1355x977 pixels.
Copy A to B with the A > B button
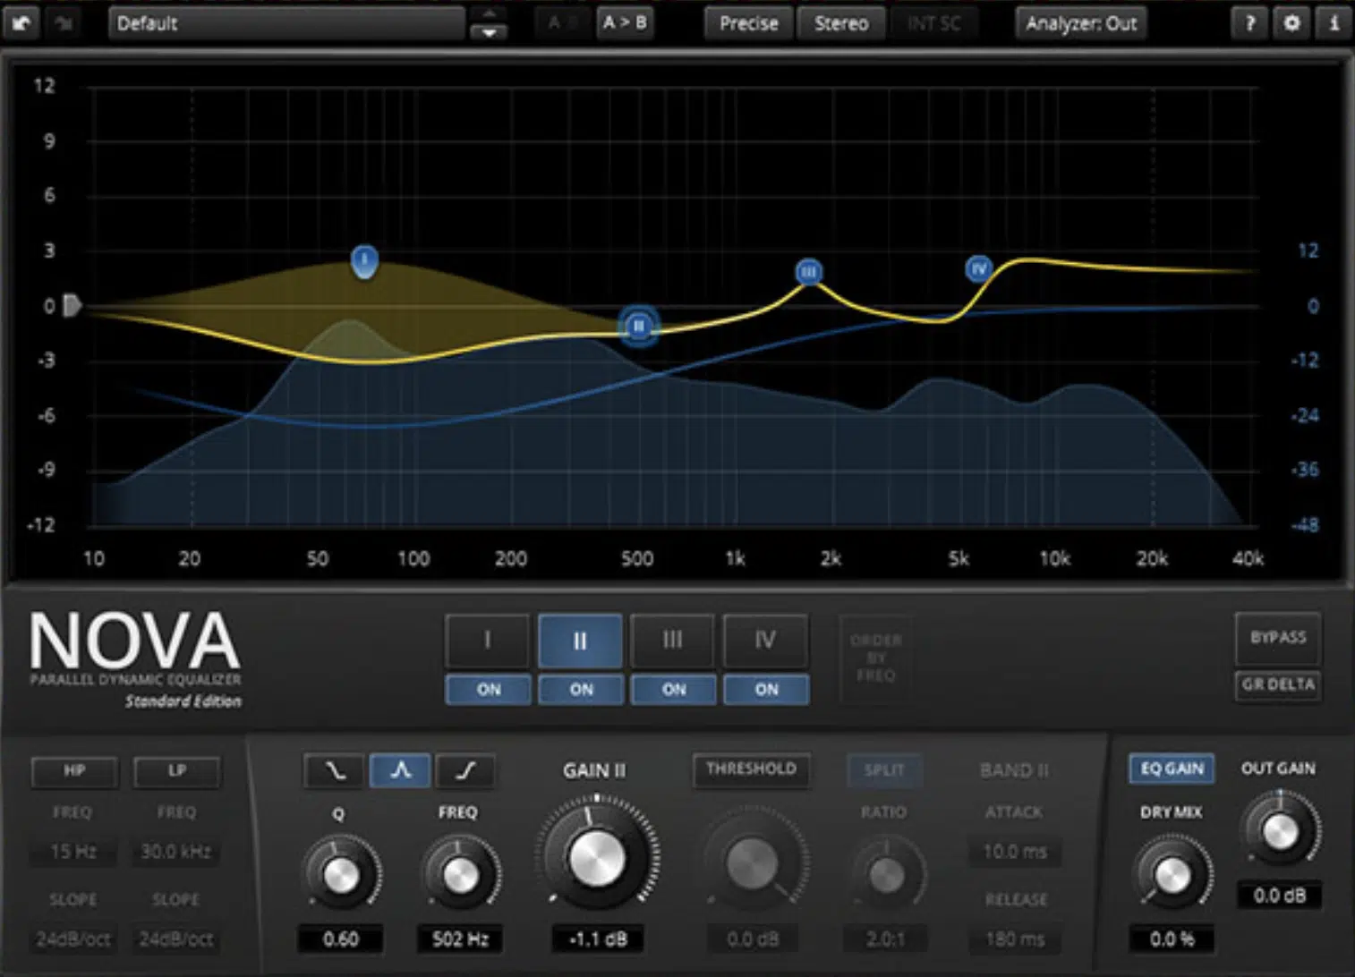click(625, 23)
